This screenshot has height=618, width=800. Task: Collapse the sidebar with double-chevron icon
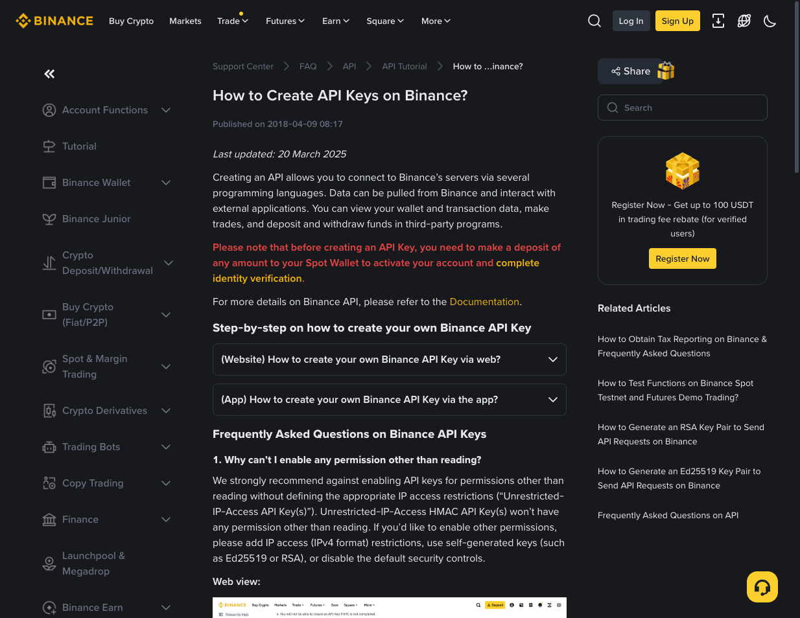49,74
